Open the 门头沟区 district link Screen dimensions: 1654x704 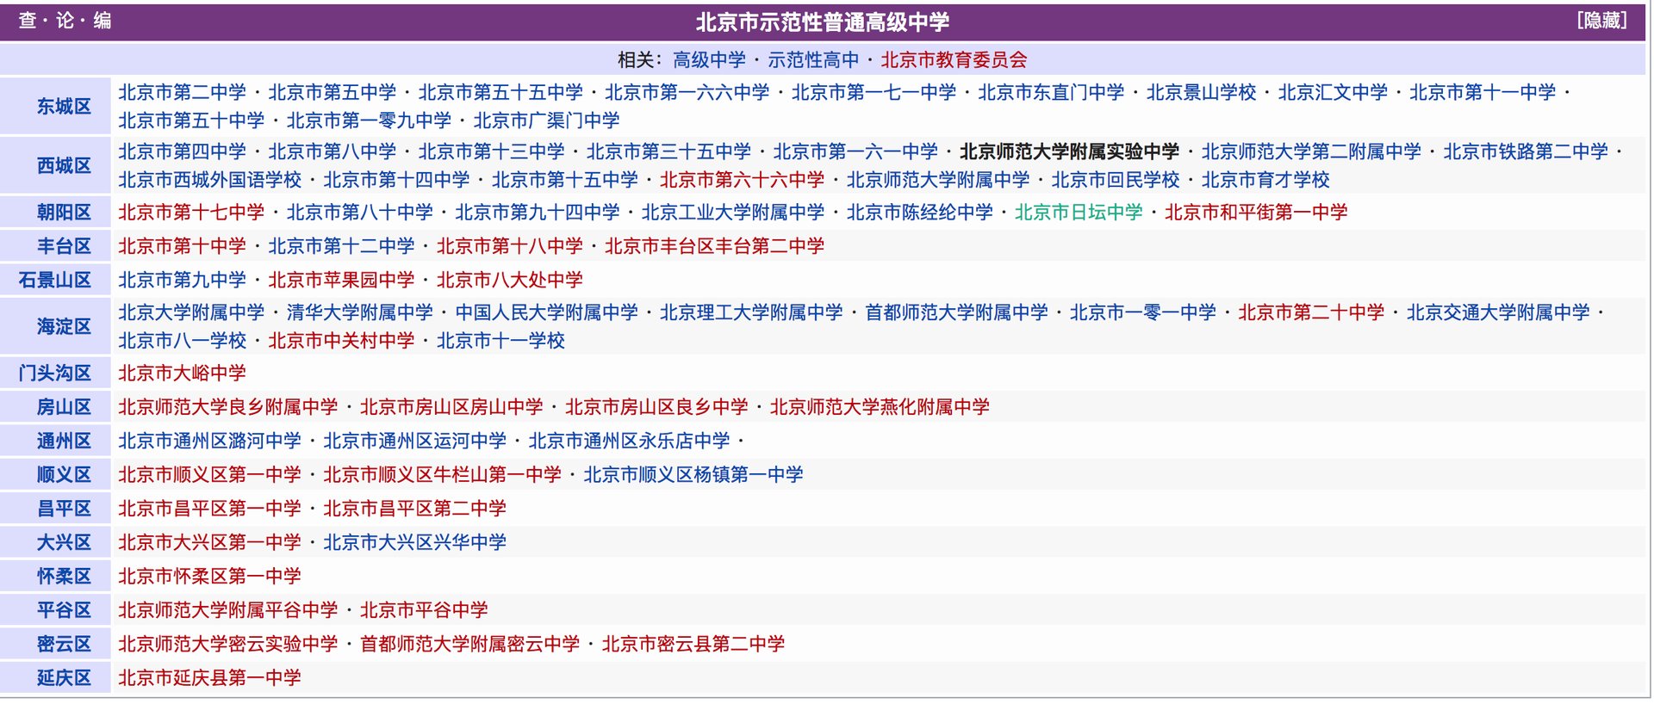click(x=54, y=374)
